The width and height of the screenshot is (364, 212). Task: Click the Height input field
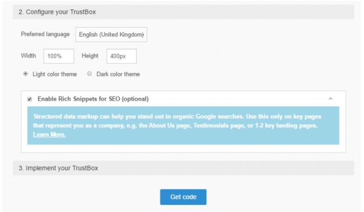pos(121,56)
